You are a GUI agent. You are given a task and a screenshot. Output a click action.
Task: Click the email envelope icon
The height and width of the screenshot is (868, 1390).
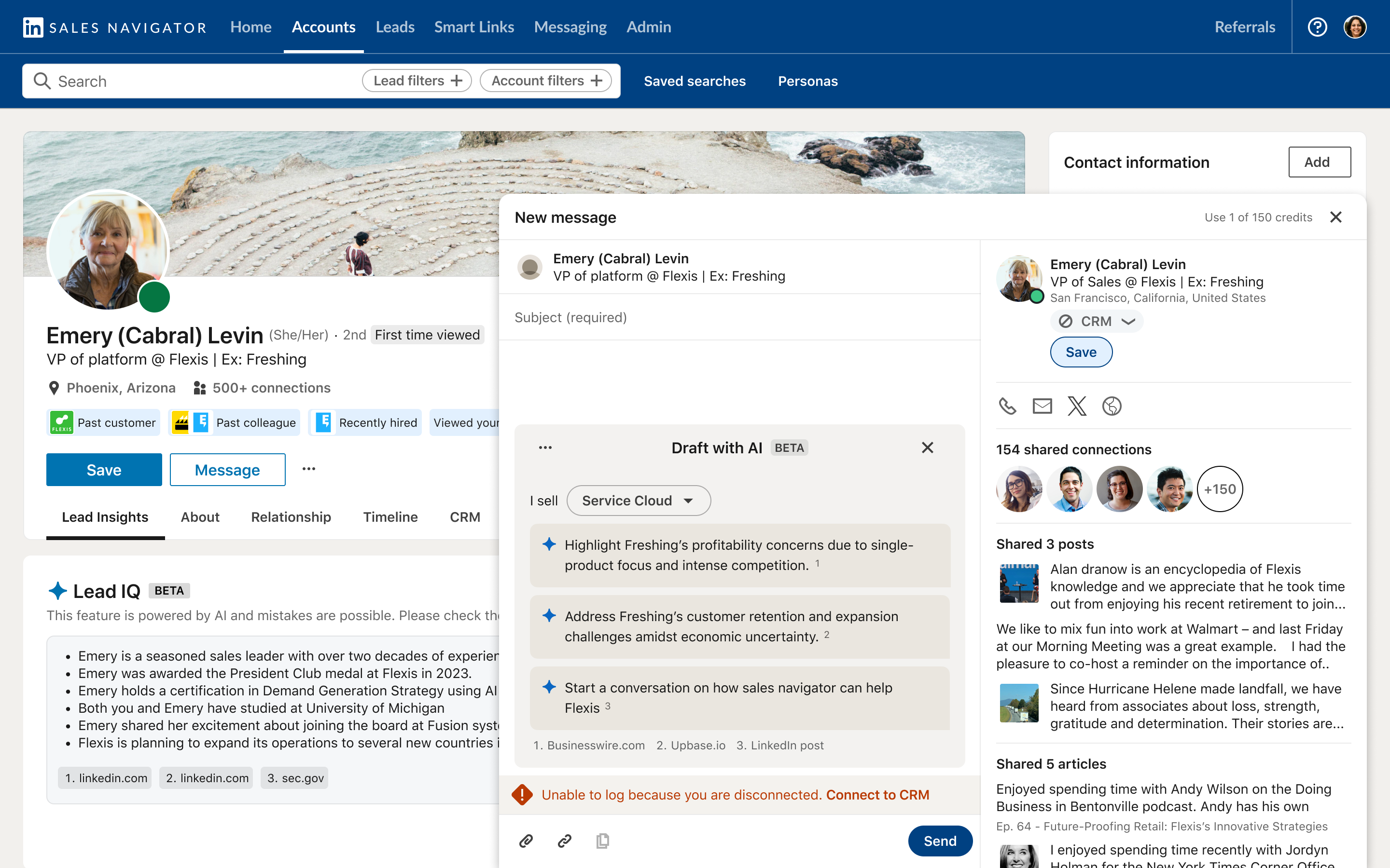click(x=1042, y=406)
